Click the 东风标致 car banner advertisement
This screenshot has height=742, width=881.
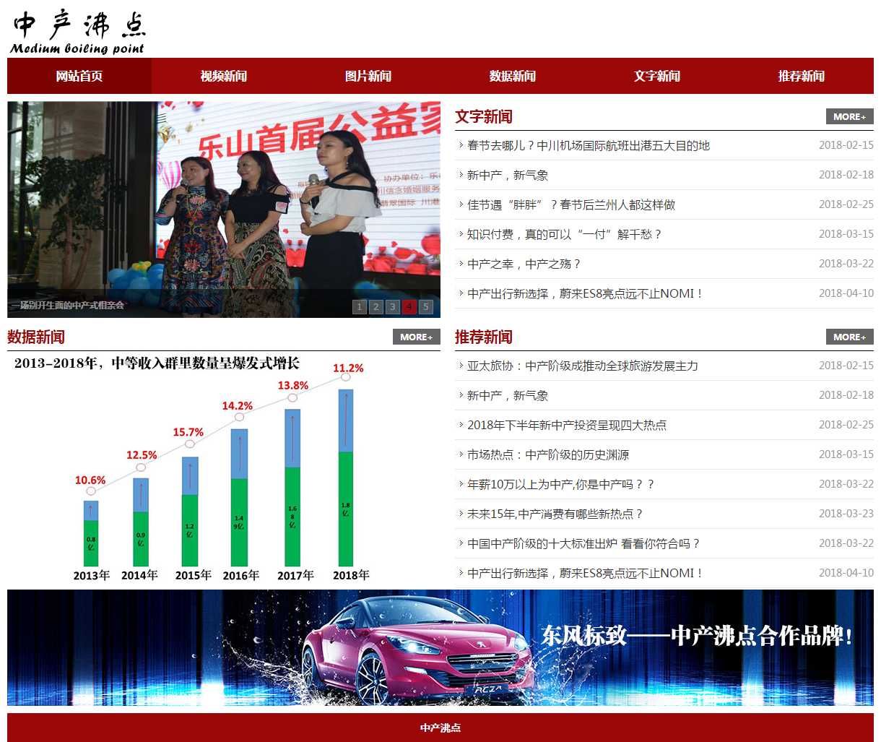(440, 647)
